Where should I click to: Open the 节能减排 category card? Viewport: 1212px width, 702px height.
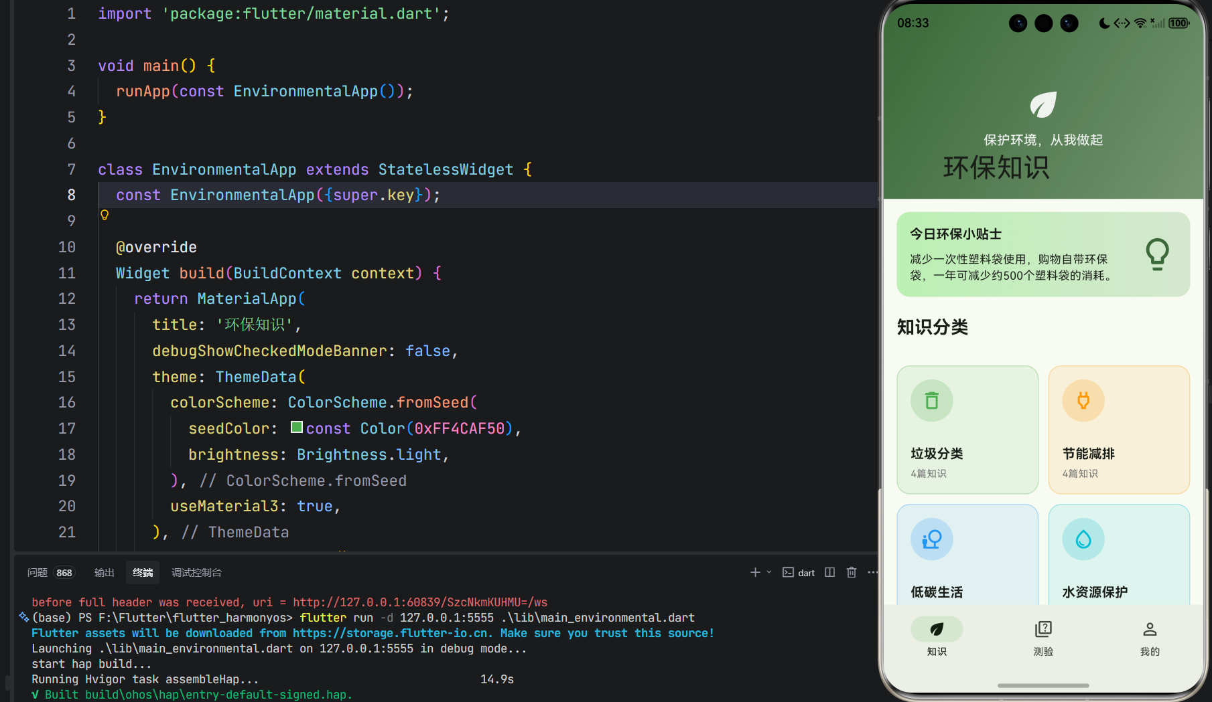click(x=1119, y=430)
